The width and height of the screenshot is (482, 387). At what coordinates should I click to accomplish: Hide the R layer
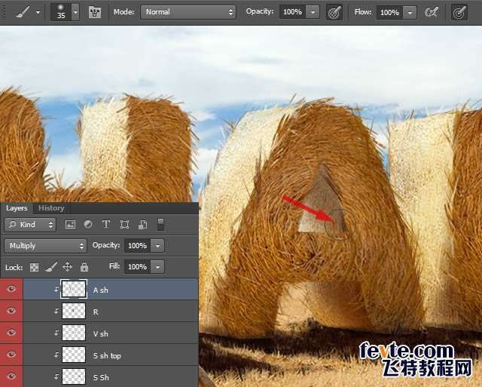point(11,311)
